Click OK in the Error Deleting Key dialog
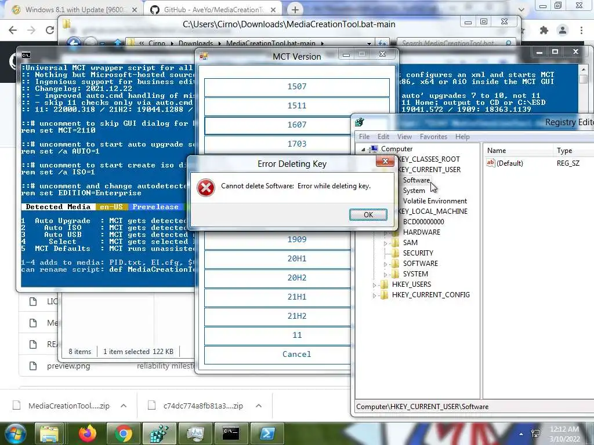Screen dimensions: 594x445 tap(368, 214)
